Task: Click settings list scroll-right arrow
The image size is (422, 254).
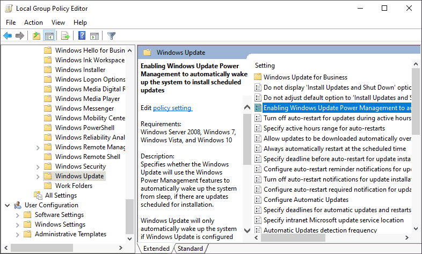Action: (406, 237)
